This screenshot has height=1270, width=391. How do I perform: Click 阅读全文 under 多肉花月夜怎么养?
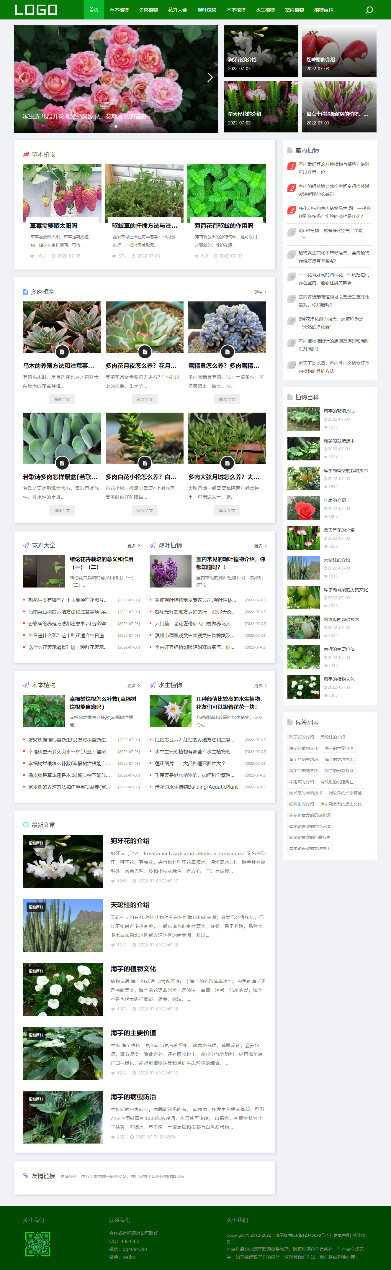pos(145,399)
